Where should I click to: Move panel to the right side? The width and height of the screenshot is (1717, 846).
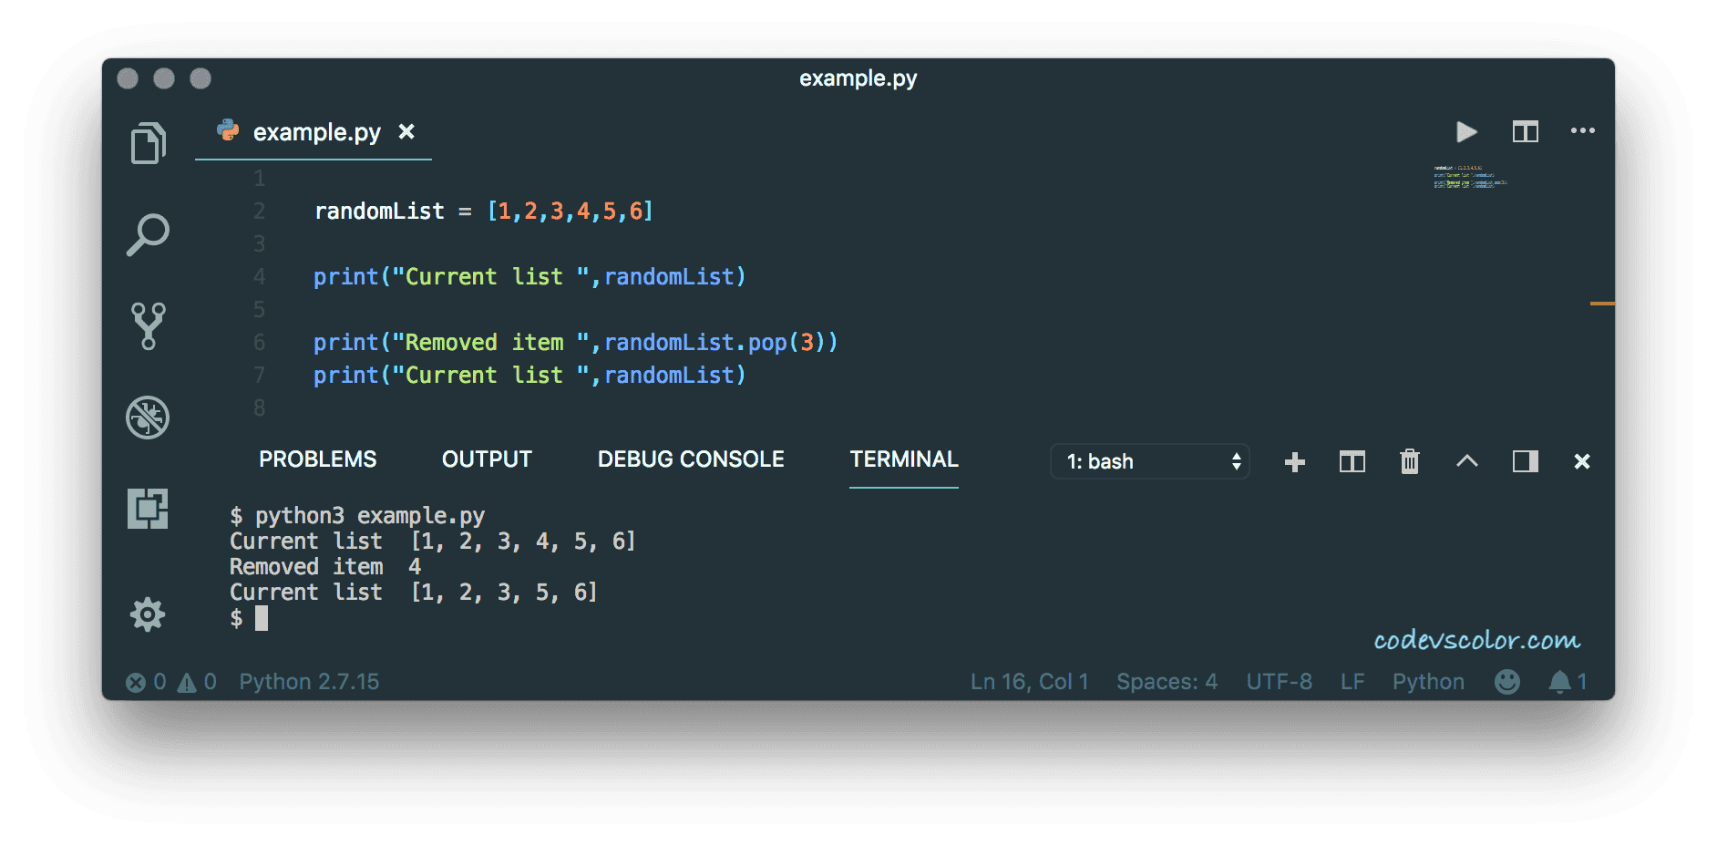[1526, 461]
